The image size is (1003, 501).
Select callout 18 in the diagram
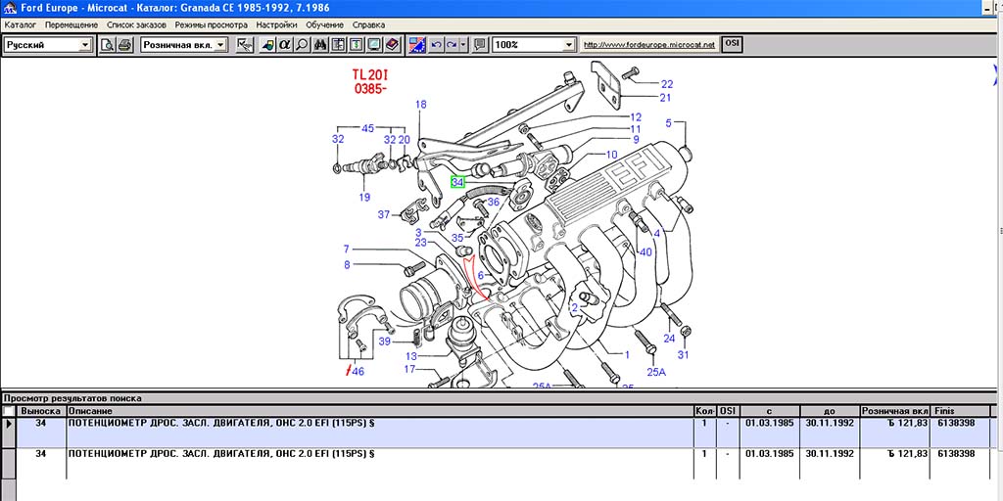pyautogui.click(x=420, y=104)
